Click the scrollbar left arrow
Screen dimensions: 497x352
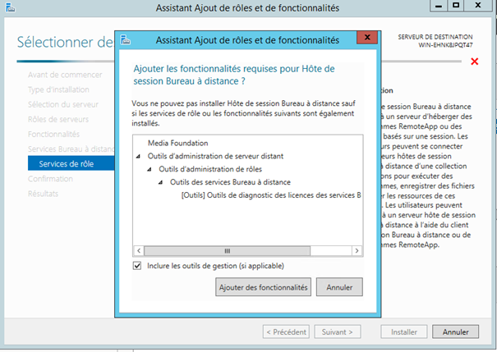coord(139,250)
